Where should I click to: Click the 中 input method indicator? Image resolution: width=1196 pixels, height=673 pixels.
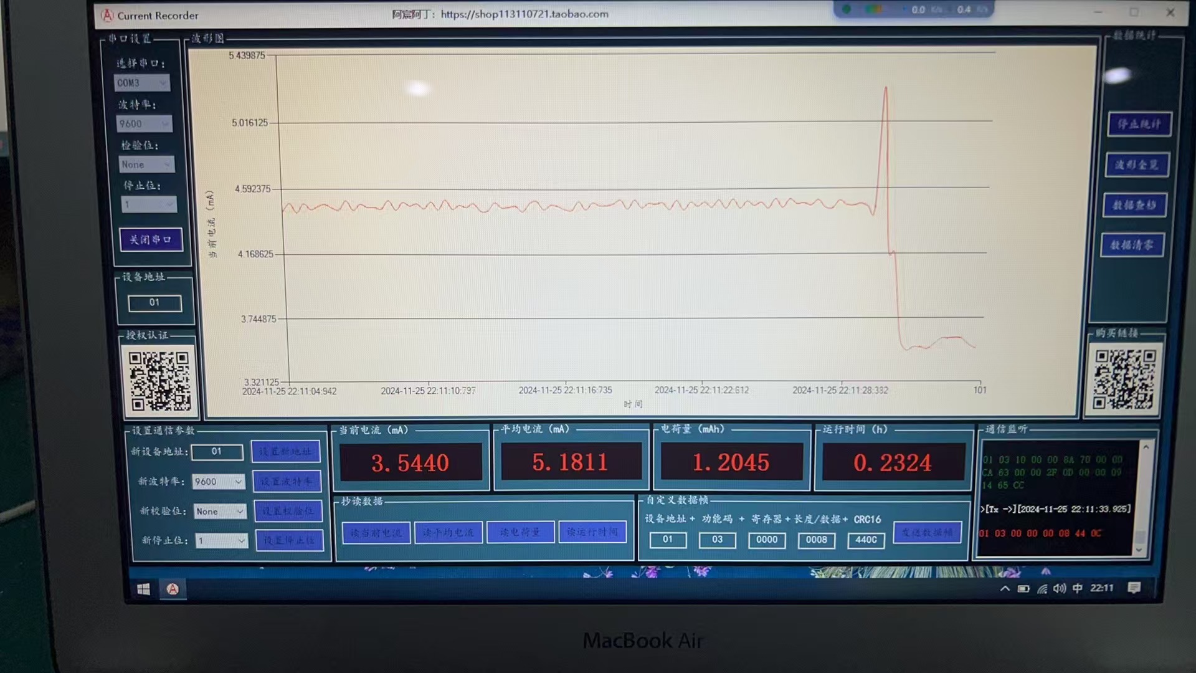pyautogui.click(x=1078, y=588)
